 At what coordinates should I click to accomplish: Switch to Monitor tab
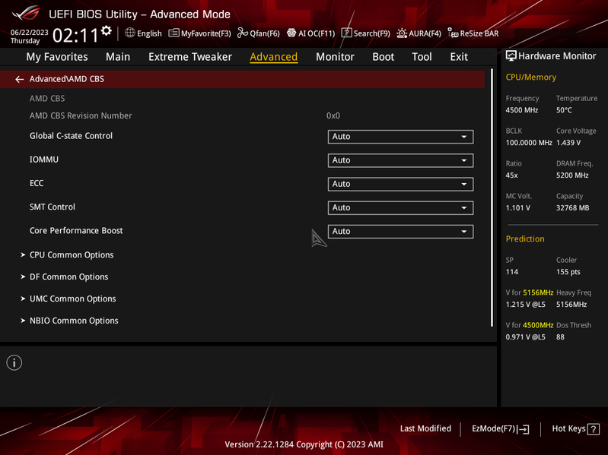pos(335,57)
